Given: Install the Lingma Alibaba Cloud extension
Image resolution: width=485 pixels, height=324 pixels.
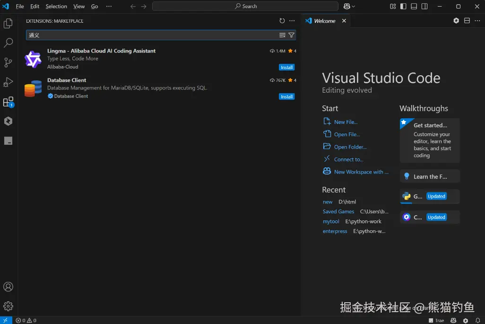Looking at the screenshot, I should [x=286, y=67].
